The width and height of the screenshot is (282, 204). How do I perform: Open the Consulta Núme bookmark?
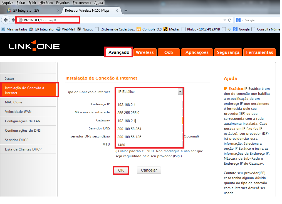click(266, 29)
